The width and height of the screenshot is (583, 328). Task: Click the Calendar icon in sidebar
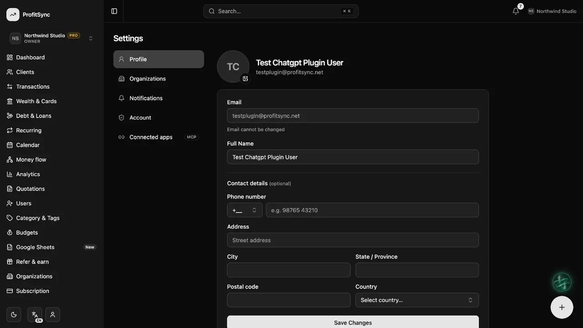pos(10,145)
